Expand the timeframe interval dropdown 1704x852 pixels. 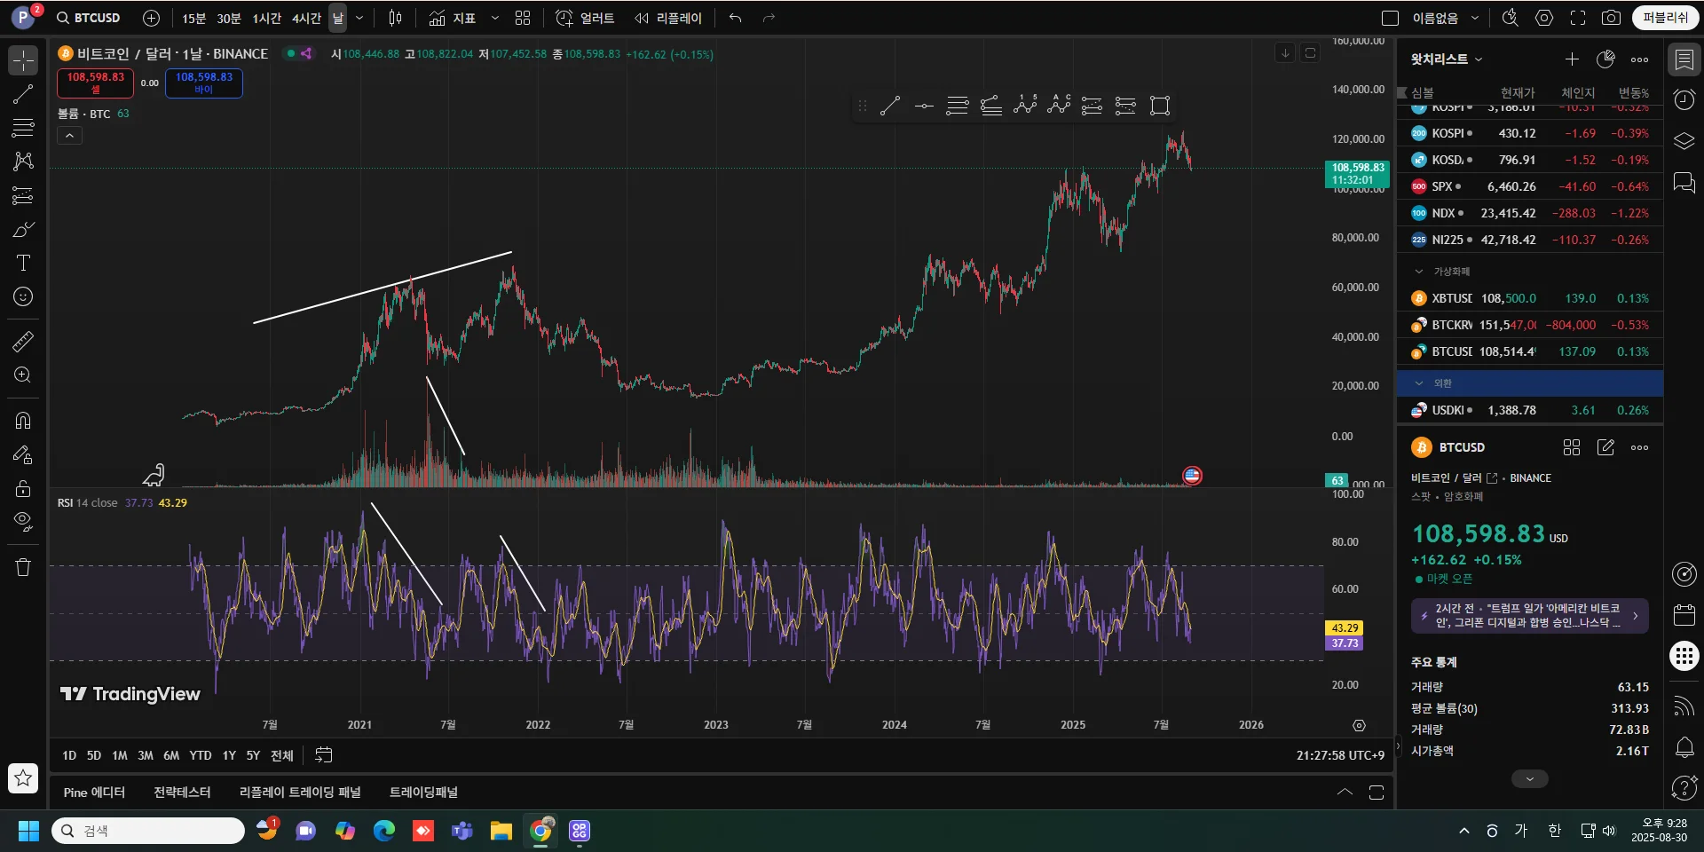[x=359, y=18]
